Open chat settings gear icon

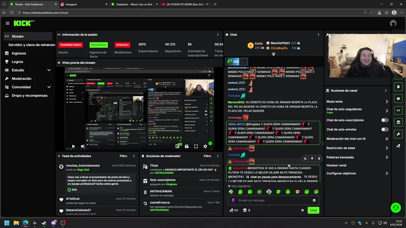pyautogui.click(x=303, y=210)
